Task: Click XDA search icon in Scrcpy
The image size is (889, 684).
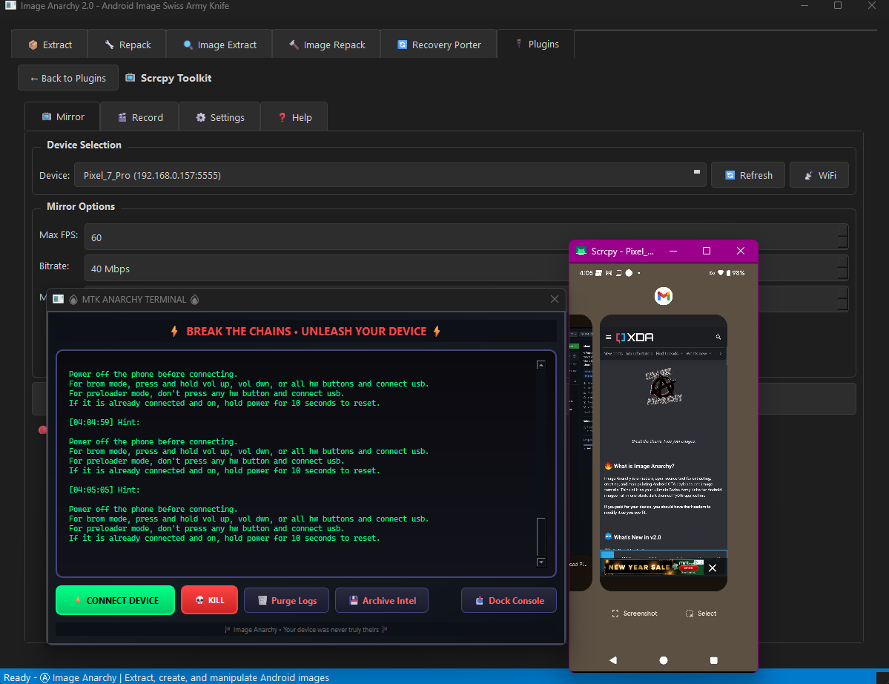Action: [718, 337]
